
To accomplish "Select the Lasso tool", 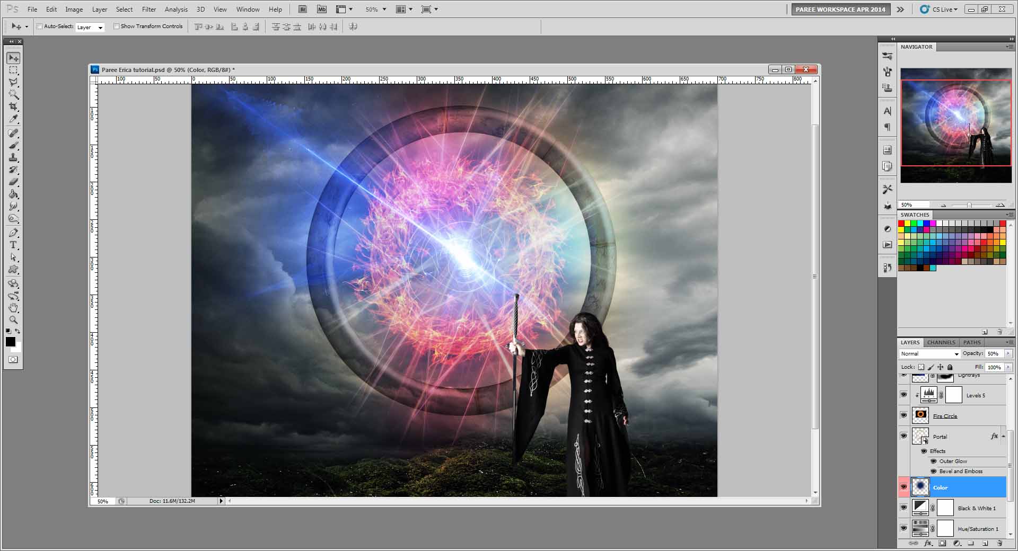I will coord(13,83).
